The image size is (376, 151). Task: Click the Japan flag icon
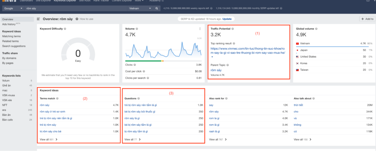coord(297,50)
